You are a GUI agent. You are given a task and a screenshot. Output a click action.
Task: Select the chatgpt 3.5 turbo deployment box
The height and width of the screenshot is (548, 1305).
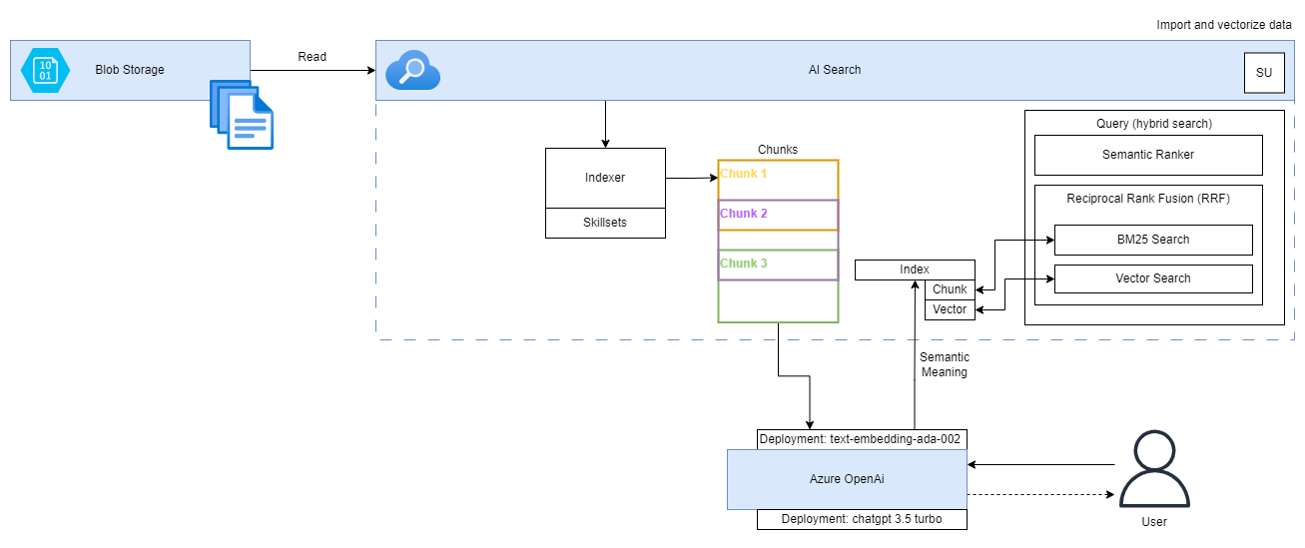pos(863,519)
